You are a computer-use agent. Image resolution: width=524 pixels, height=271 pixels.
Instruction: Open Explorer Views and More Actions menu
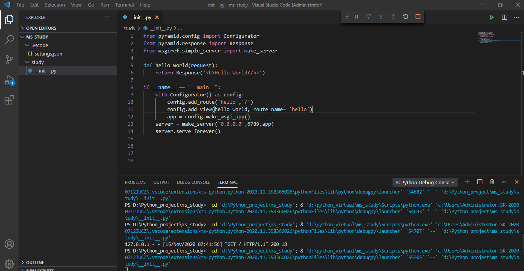coord(107,17)
